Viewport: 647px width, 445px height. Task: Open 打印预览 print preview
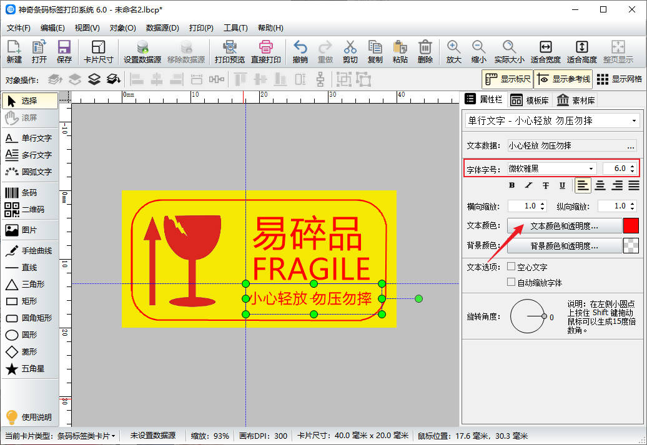pyautogui.click(x=229, y=52)
